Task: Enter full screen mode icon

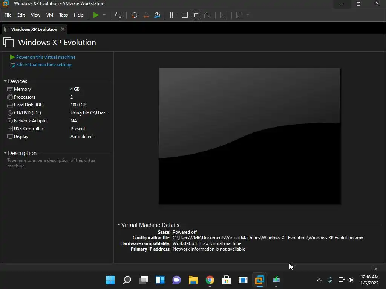Action: tap(196, 15)
